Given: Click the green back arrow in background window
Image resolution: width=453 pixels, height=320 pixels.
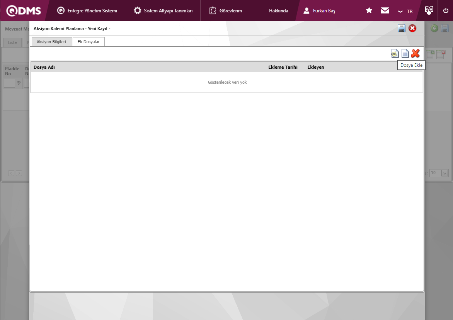Looking at the screenshot, I should (x=434, y=28).
